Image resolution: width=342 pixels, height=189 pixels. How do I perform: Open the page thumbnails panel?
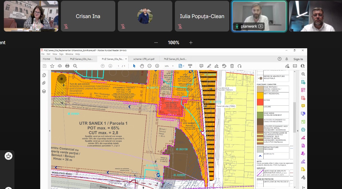tap(44, 75)
